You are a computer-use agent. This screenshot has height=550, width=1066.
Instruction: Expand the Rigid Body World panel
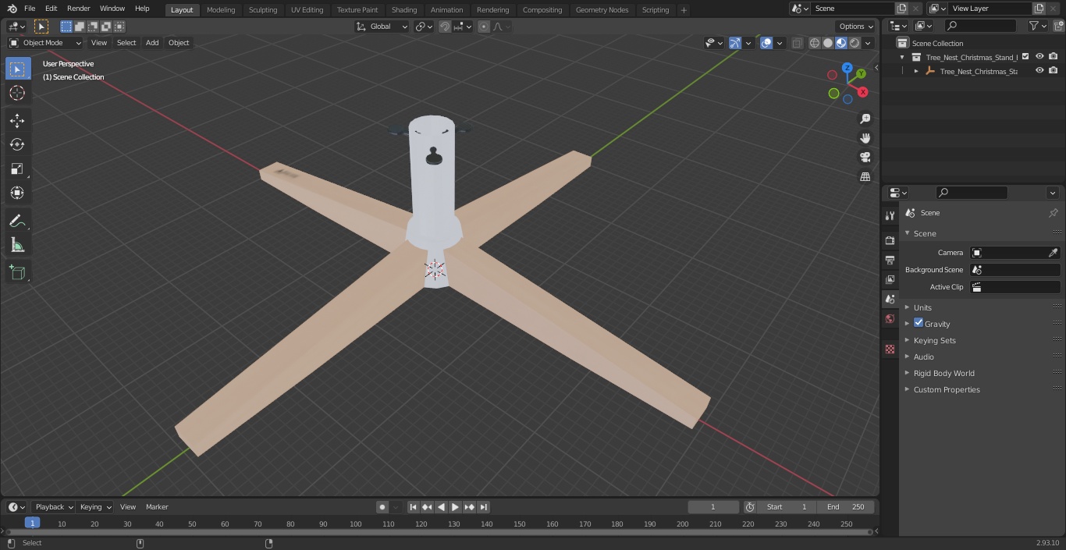(x=943, y=373)
